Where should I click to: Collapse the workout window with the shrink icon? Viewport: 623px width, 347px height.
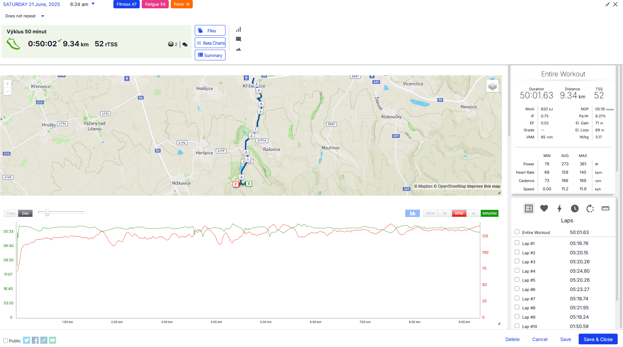coord(608,4)
